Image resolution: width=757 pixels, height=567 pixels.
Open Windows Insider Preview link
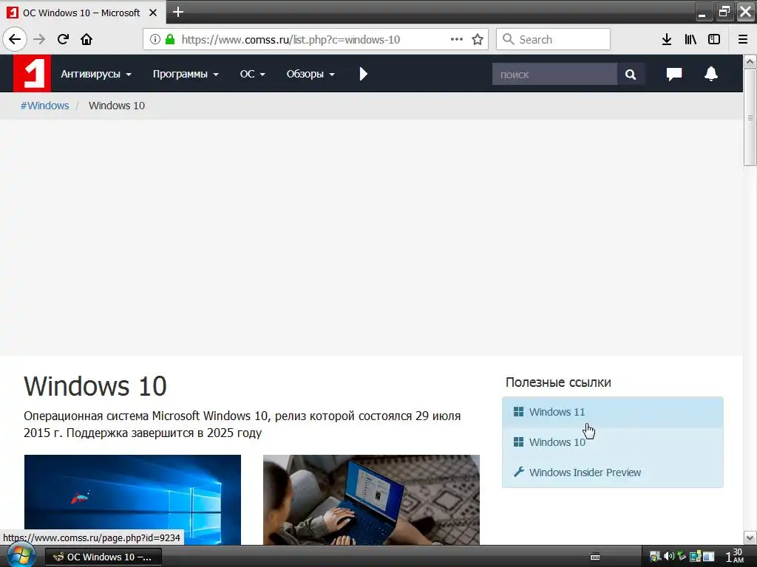click(x=613, y=472)
